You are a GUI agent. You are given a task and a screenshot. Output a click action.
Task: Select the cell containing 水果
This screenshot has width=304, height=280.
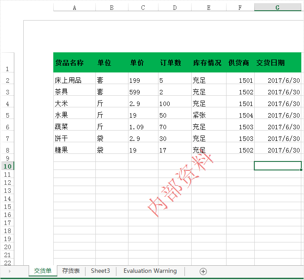click(x=74, y=113)
